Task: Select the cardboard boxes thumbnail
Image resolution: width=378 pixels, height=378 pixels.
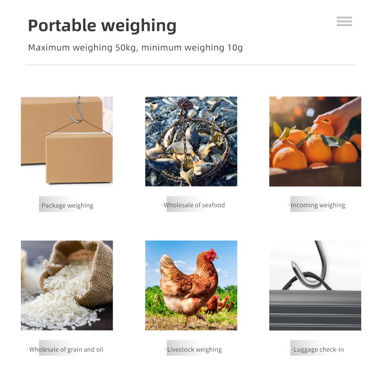Action: (67, 141)
